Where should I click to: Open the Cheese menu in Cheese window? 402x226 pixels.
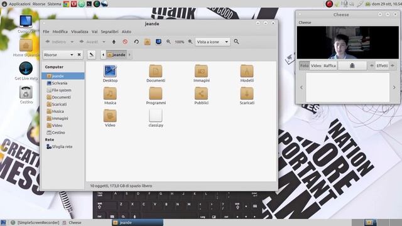point(305,23)
